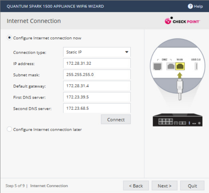The width and height of the screenshot is (209, 193).
Task: Click the Step 5 of 9 text
Action: (15, 186)
